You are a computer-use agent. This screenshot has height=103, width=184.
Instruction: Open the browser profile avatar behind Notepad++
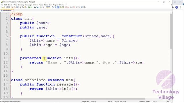[x=177, y=7]
